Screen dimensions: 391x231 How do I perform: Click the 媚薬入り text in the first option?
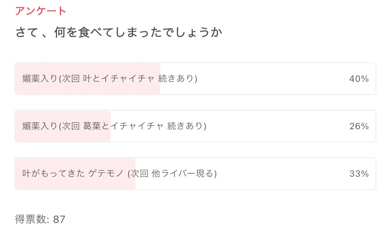[x=40, y=79]
